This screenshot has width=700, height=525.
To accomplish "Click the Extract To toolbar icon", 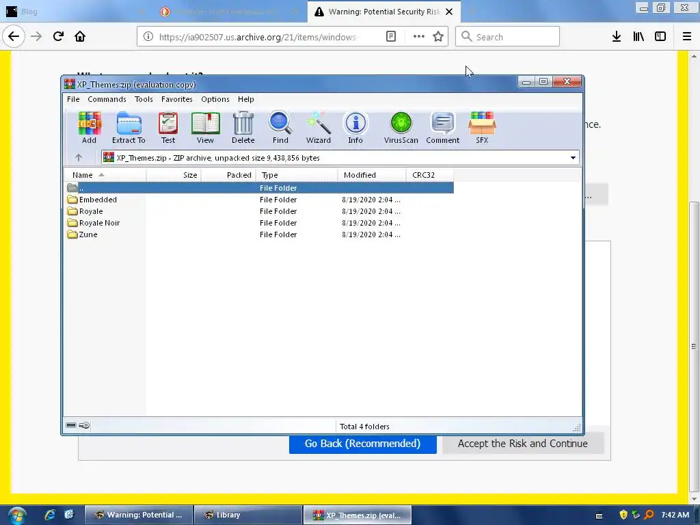I will point(129,128).
